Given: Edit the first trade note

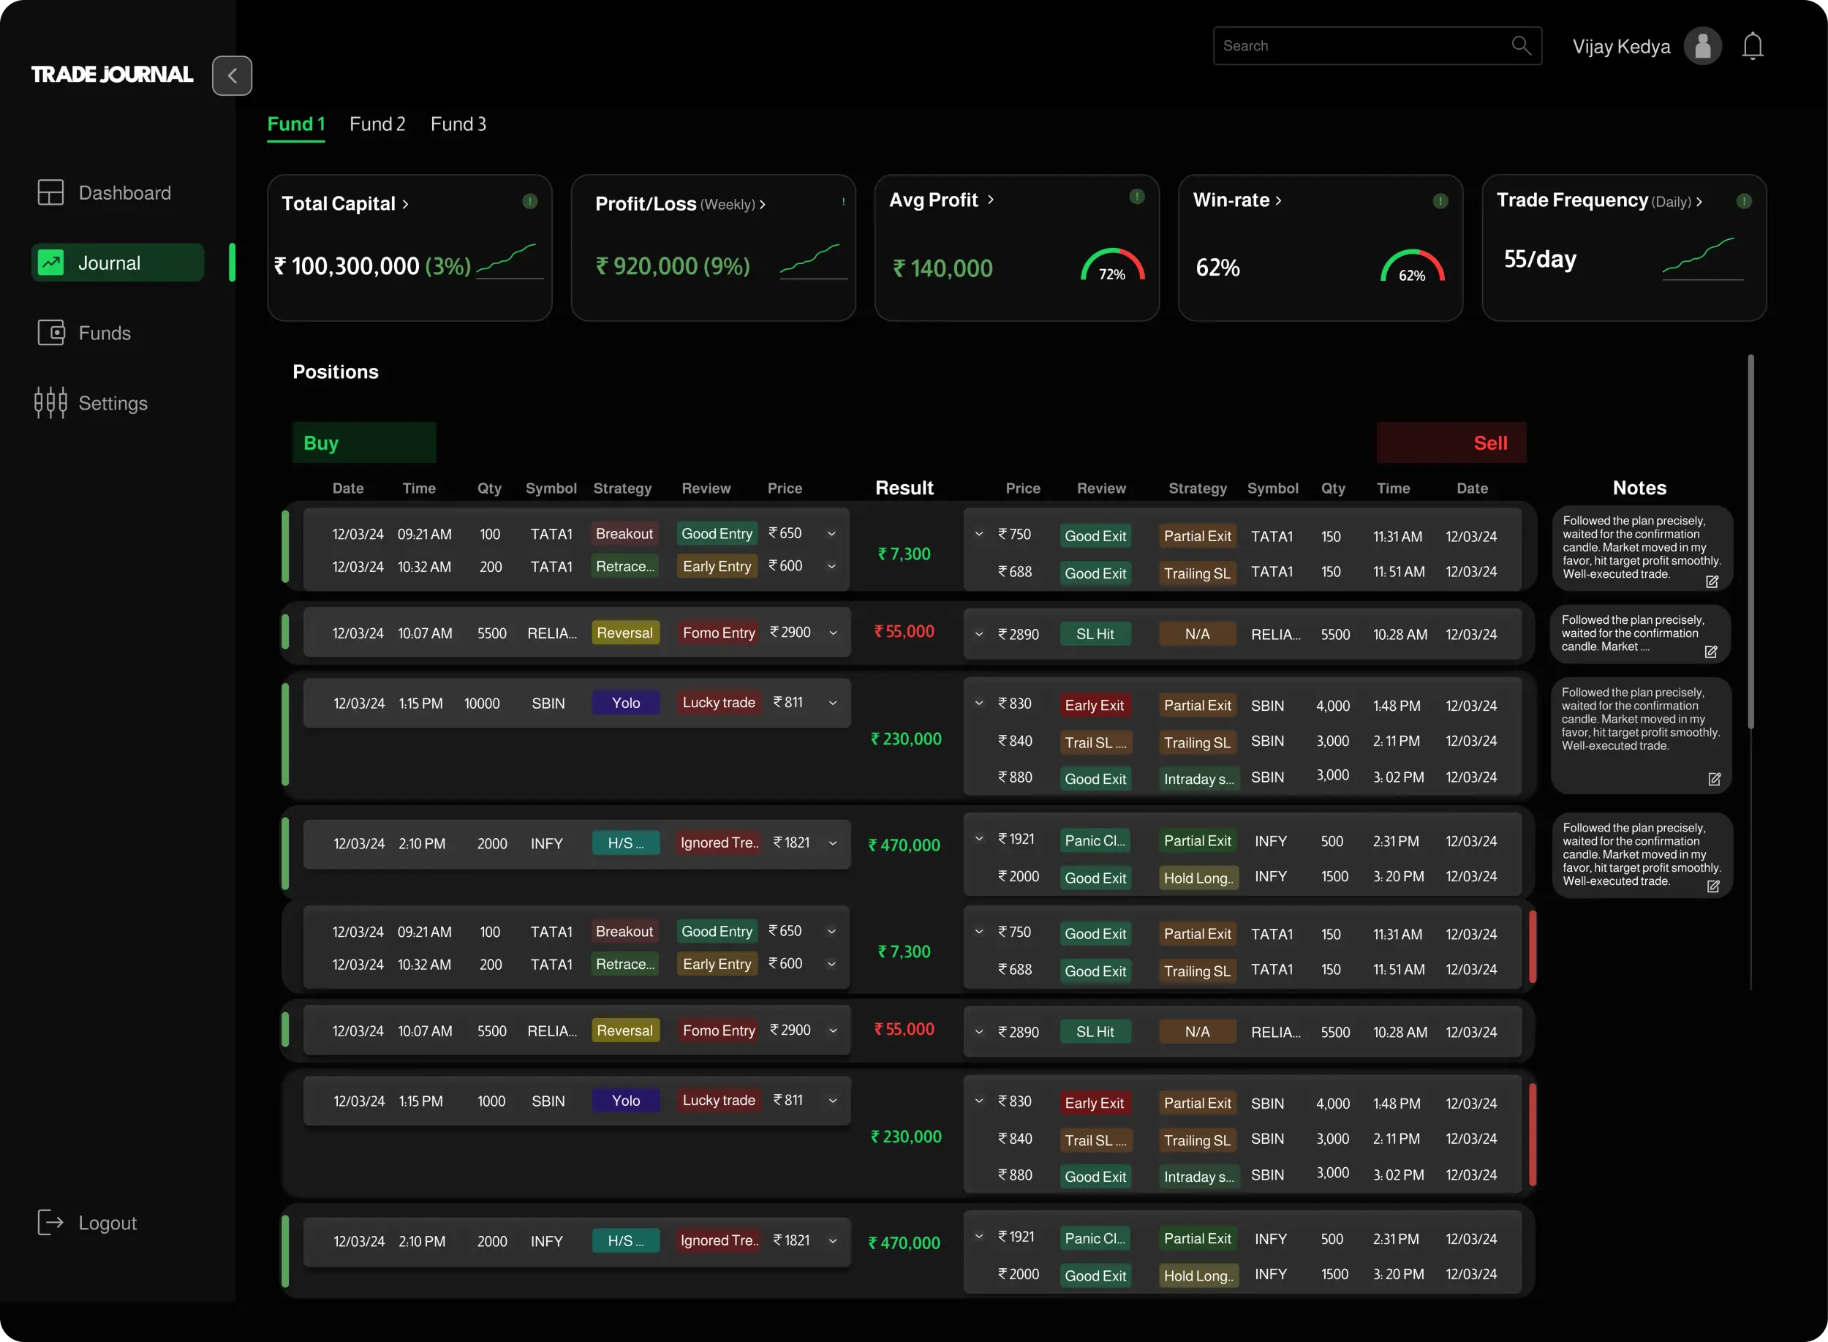Looking at the screenshot, I should point(1712,581).
